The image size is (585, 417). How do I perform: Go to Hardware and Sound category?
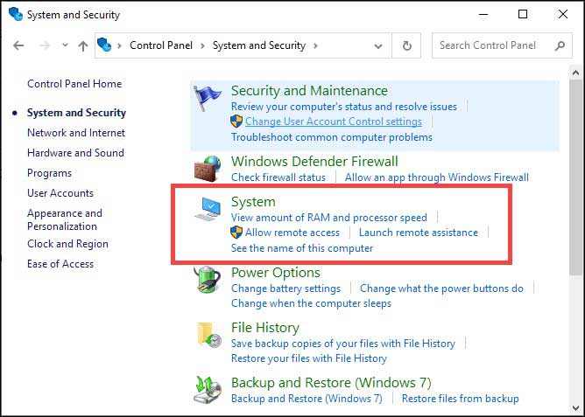click(75, 153)
